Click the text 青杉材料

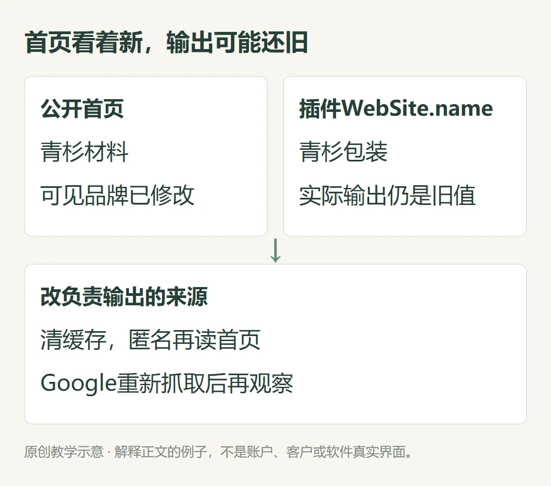pyautogui.click(x=84, y=152)
